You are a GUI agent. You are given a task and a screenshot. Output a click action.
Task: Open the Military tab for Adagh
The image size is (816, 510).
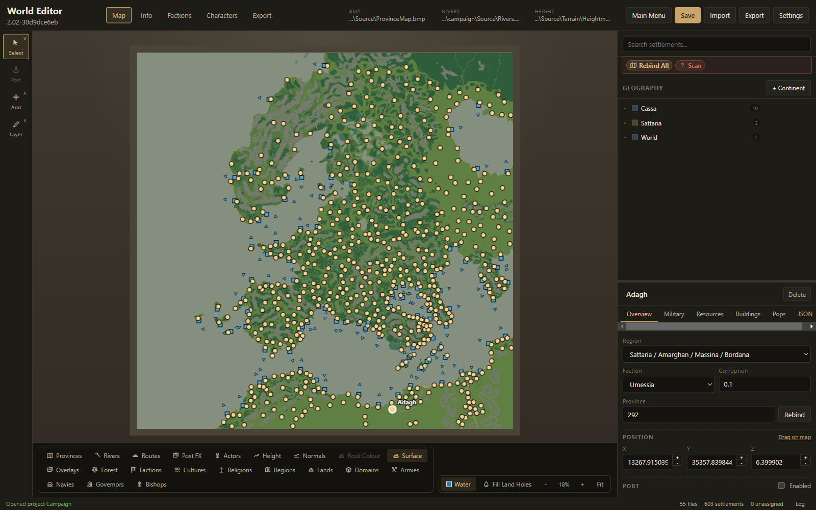(674, 314)
